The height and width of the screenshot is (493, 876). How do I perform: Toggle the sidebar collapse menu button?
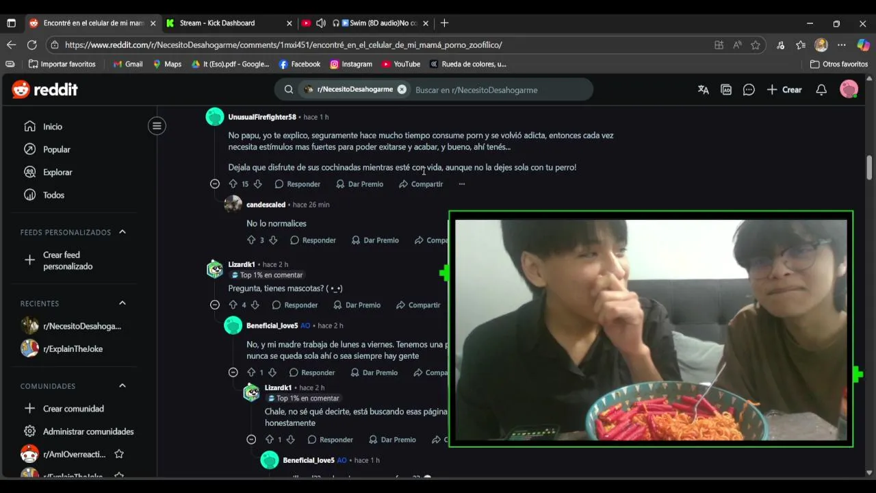[x=157, y=126]
